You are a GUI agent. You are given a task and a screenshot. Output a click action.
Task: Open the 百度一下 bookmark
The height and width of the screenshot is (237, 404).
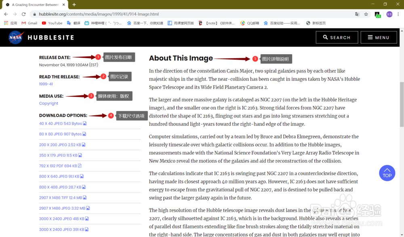click(x=145, y=23)
